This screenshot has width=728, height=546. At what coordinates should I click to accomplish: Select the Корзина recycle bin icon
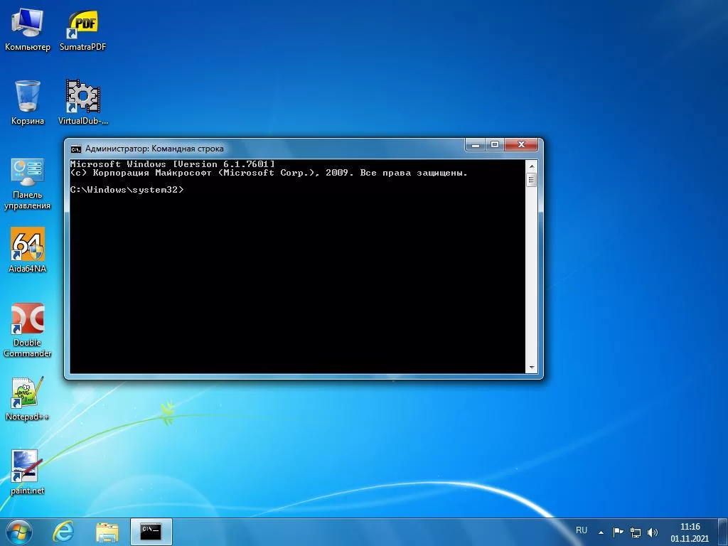point(28,97)
